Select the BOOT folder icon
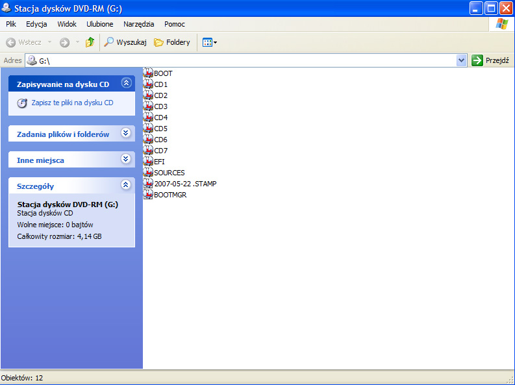 (x=148, y=73)
